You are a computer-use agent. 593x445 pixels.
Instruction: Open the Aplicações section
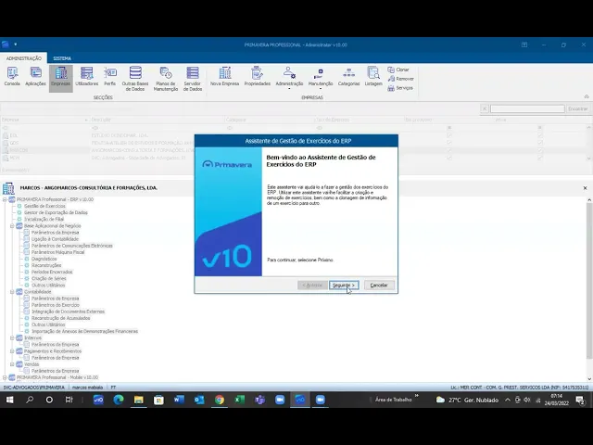click(35, 77)
